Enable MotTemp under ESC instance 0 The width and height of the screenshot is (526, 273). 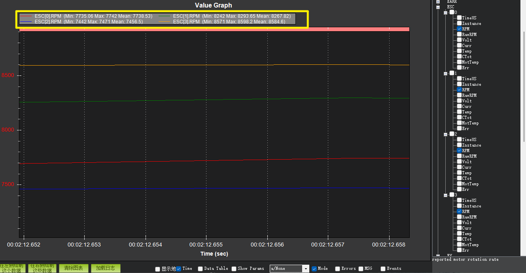(x=459, y=62)
